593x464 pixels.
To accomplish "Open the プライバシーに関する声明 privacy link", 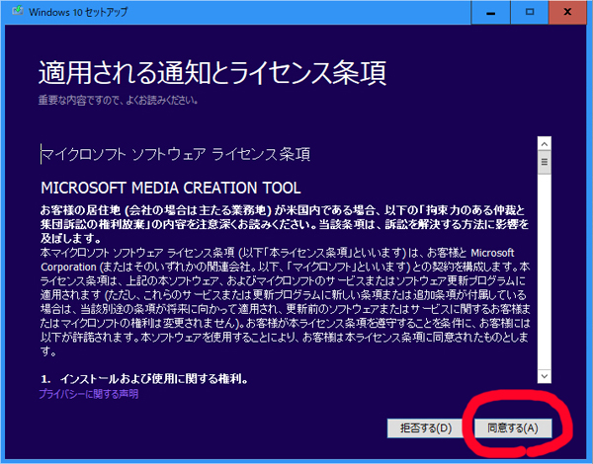I will pos(89,394).
